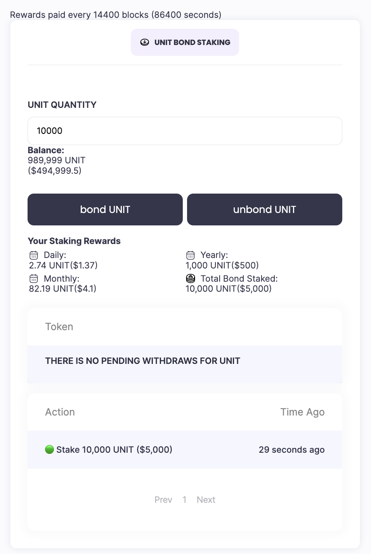This screenshot has height=554, width=371.
Task: Go to Prev page of actions
Action: click(x=163, y=500)
